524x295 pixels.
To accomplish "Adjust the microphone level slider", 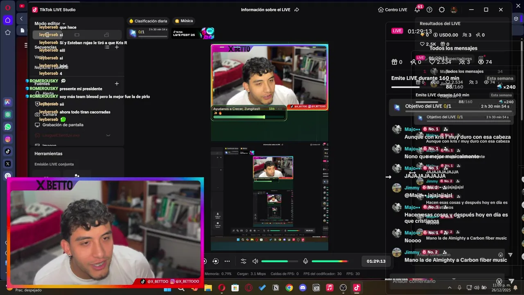I will (330, 261).
